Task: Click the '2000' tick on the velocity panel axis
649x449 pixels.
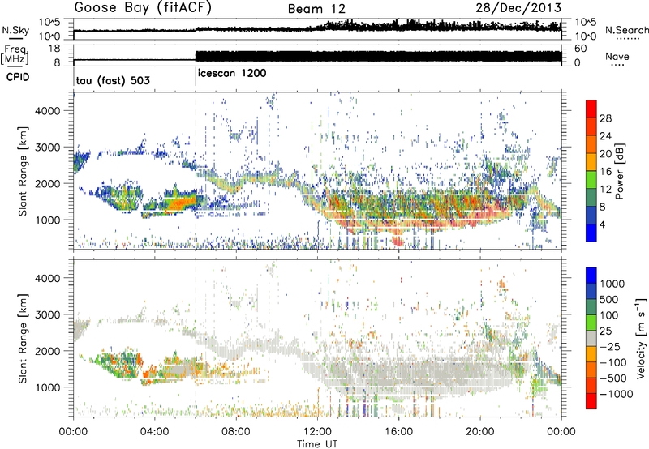Action: coord(49,351)
